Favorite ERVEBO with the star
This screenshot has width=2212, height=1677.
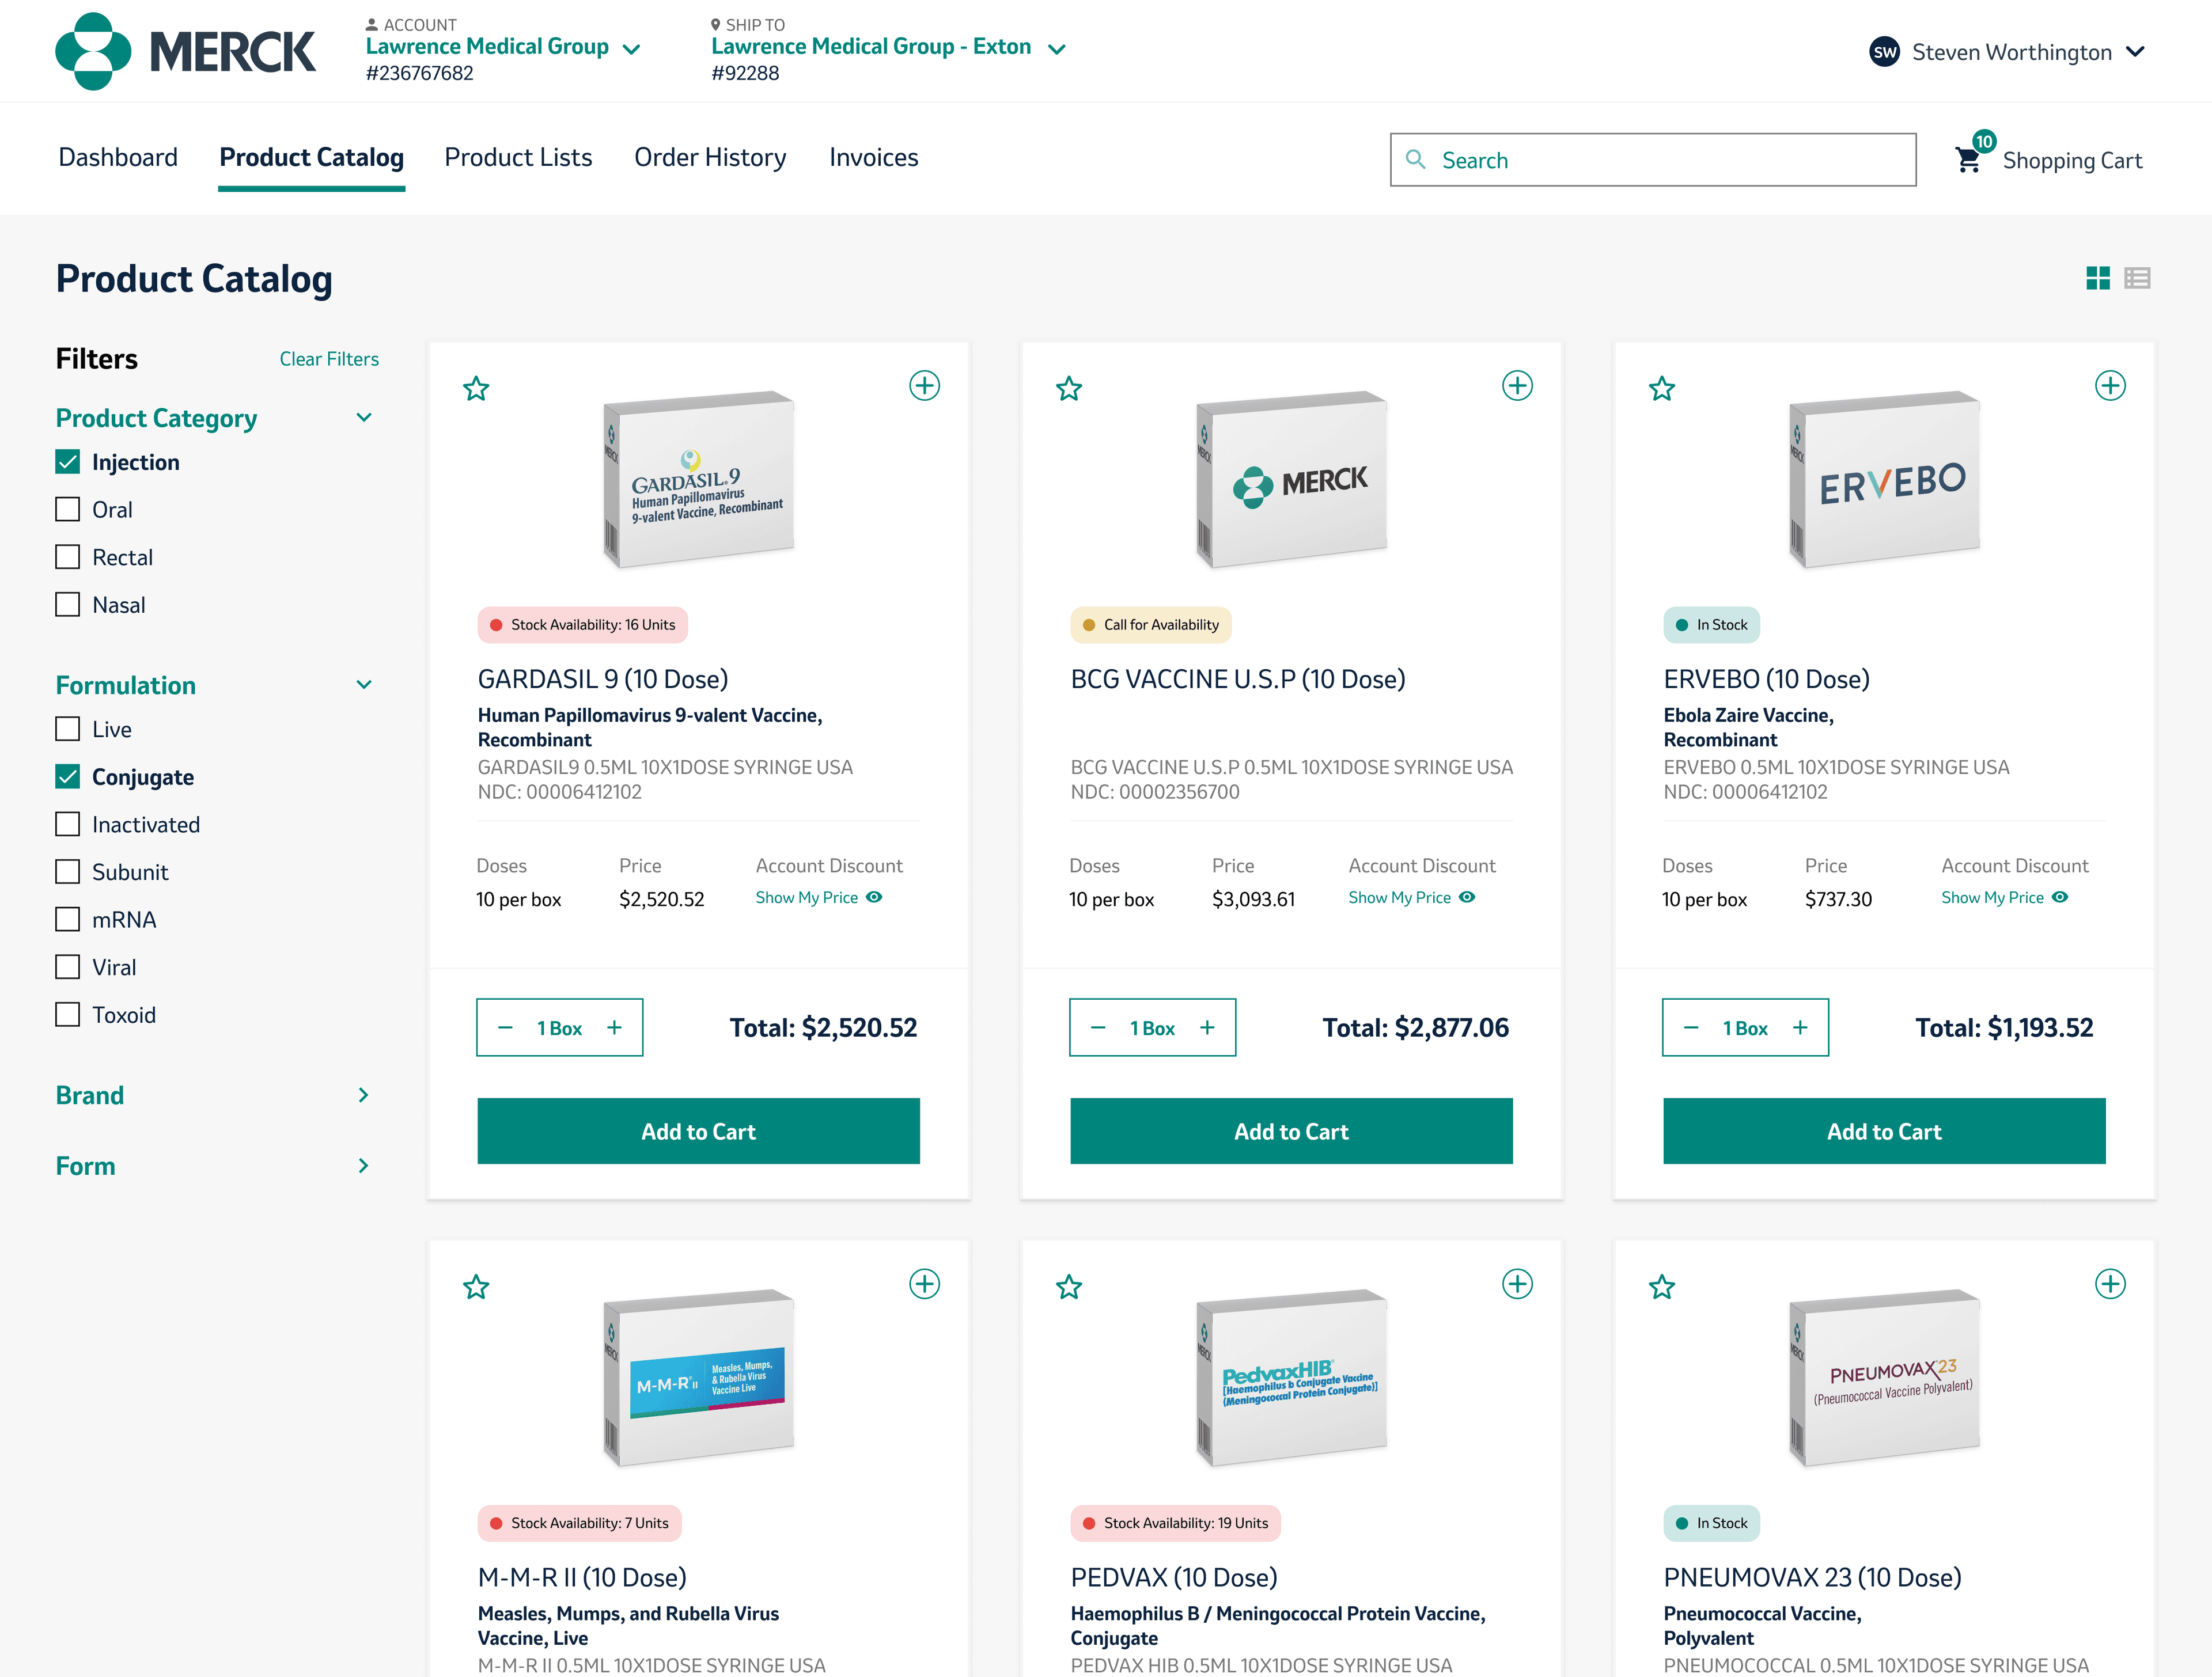tap(1662, 388)
